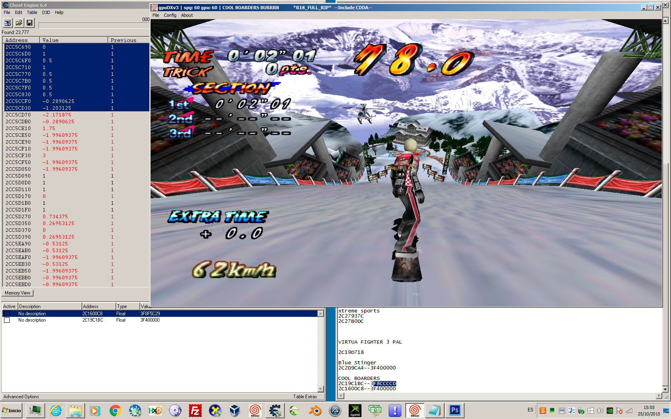The image size is (671, 419).
Task: Open Blender from taskbar
Action: point(315,410)
